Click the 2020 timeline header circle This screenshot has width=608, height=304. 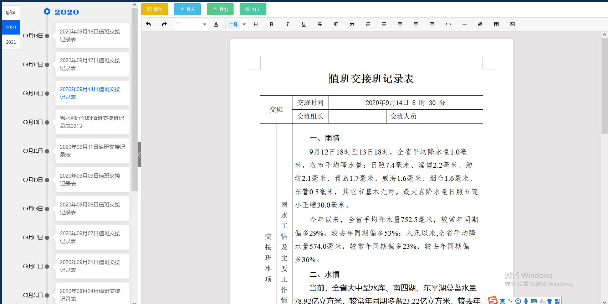47,11
